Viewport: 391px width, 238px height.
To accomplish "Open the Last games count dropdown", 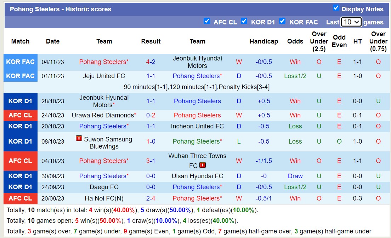I will pyautogui.click(x=351, y=22).
